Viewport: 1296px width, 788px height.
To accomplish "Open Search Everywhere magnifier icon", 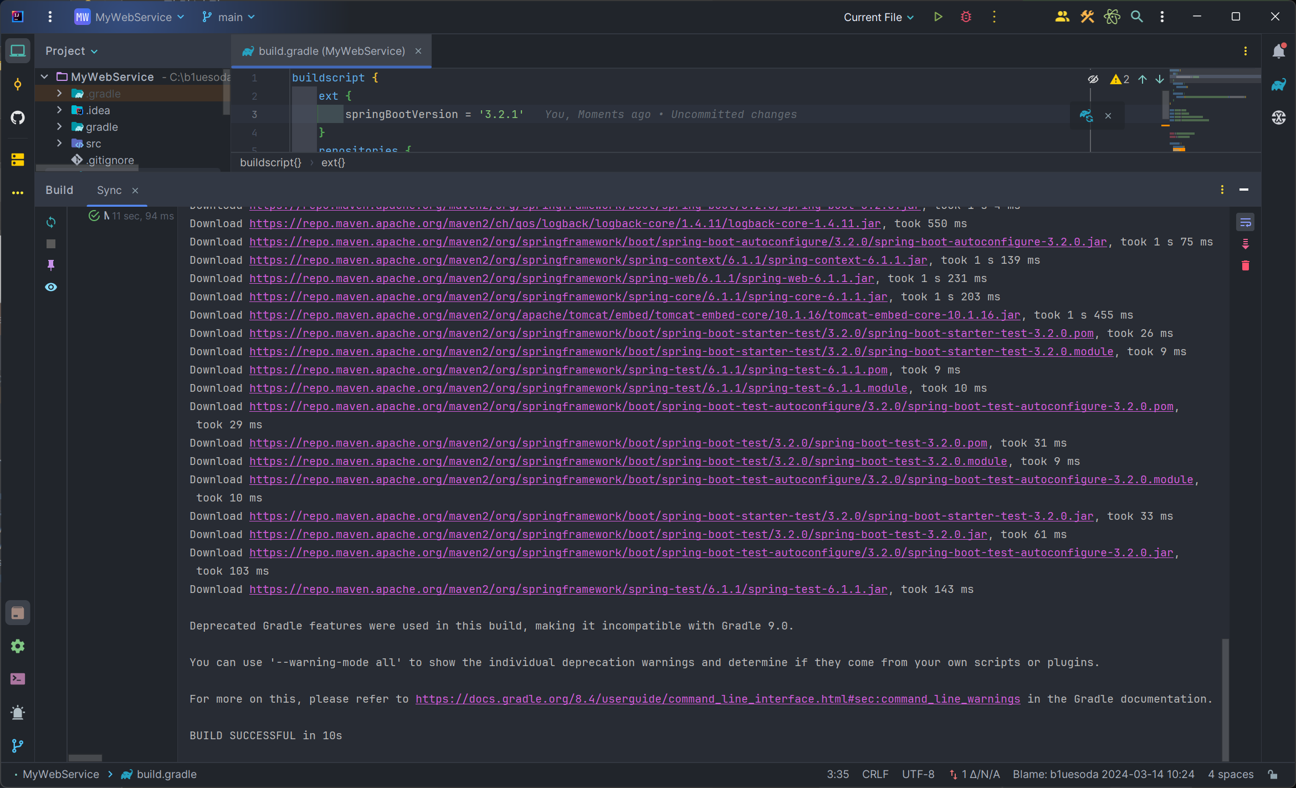I will pyautogui.click(x=1137, y=17).
